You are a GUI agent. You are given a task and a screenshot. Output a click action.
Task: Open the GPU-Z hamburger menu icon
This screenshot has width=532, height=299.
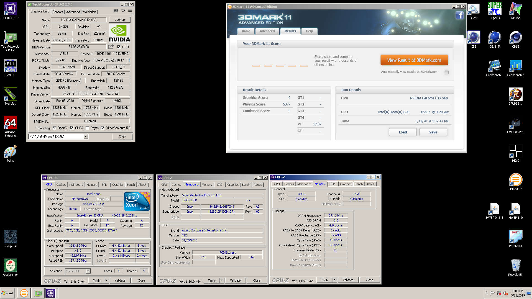tap(130, 10)
